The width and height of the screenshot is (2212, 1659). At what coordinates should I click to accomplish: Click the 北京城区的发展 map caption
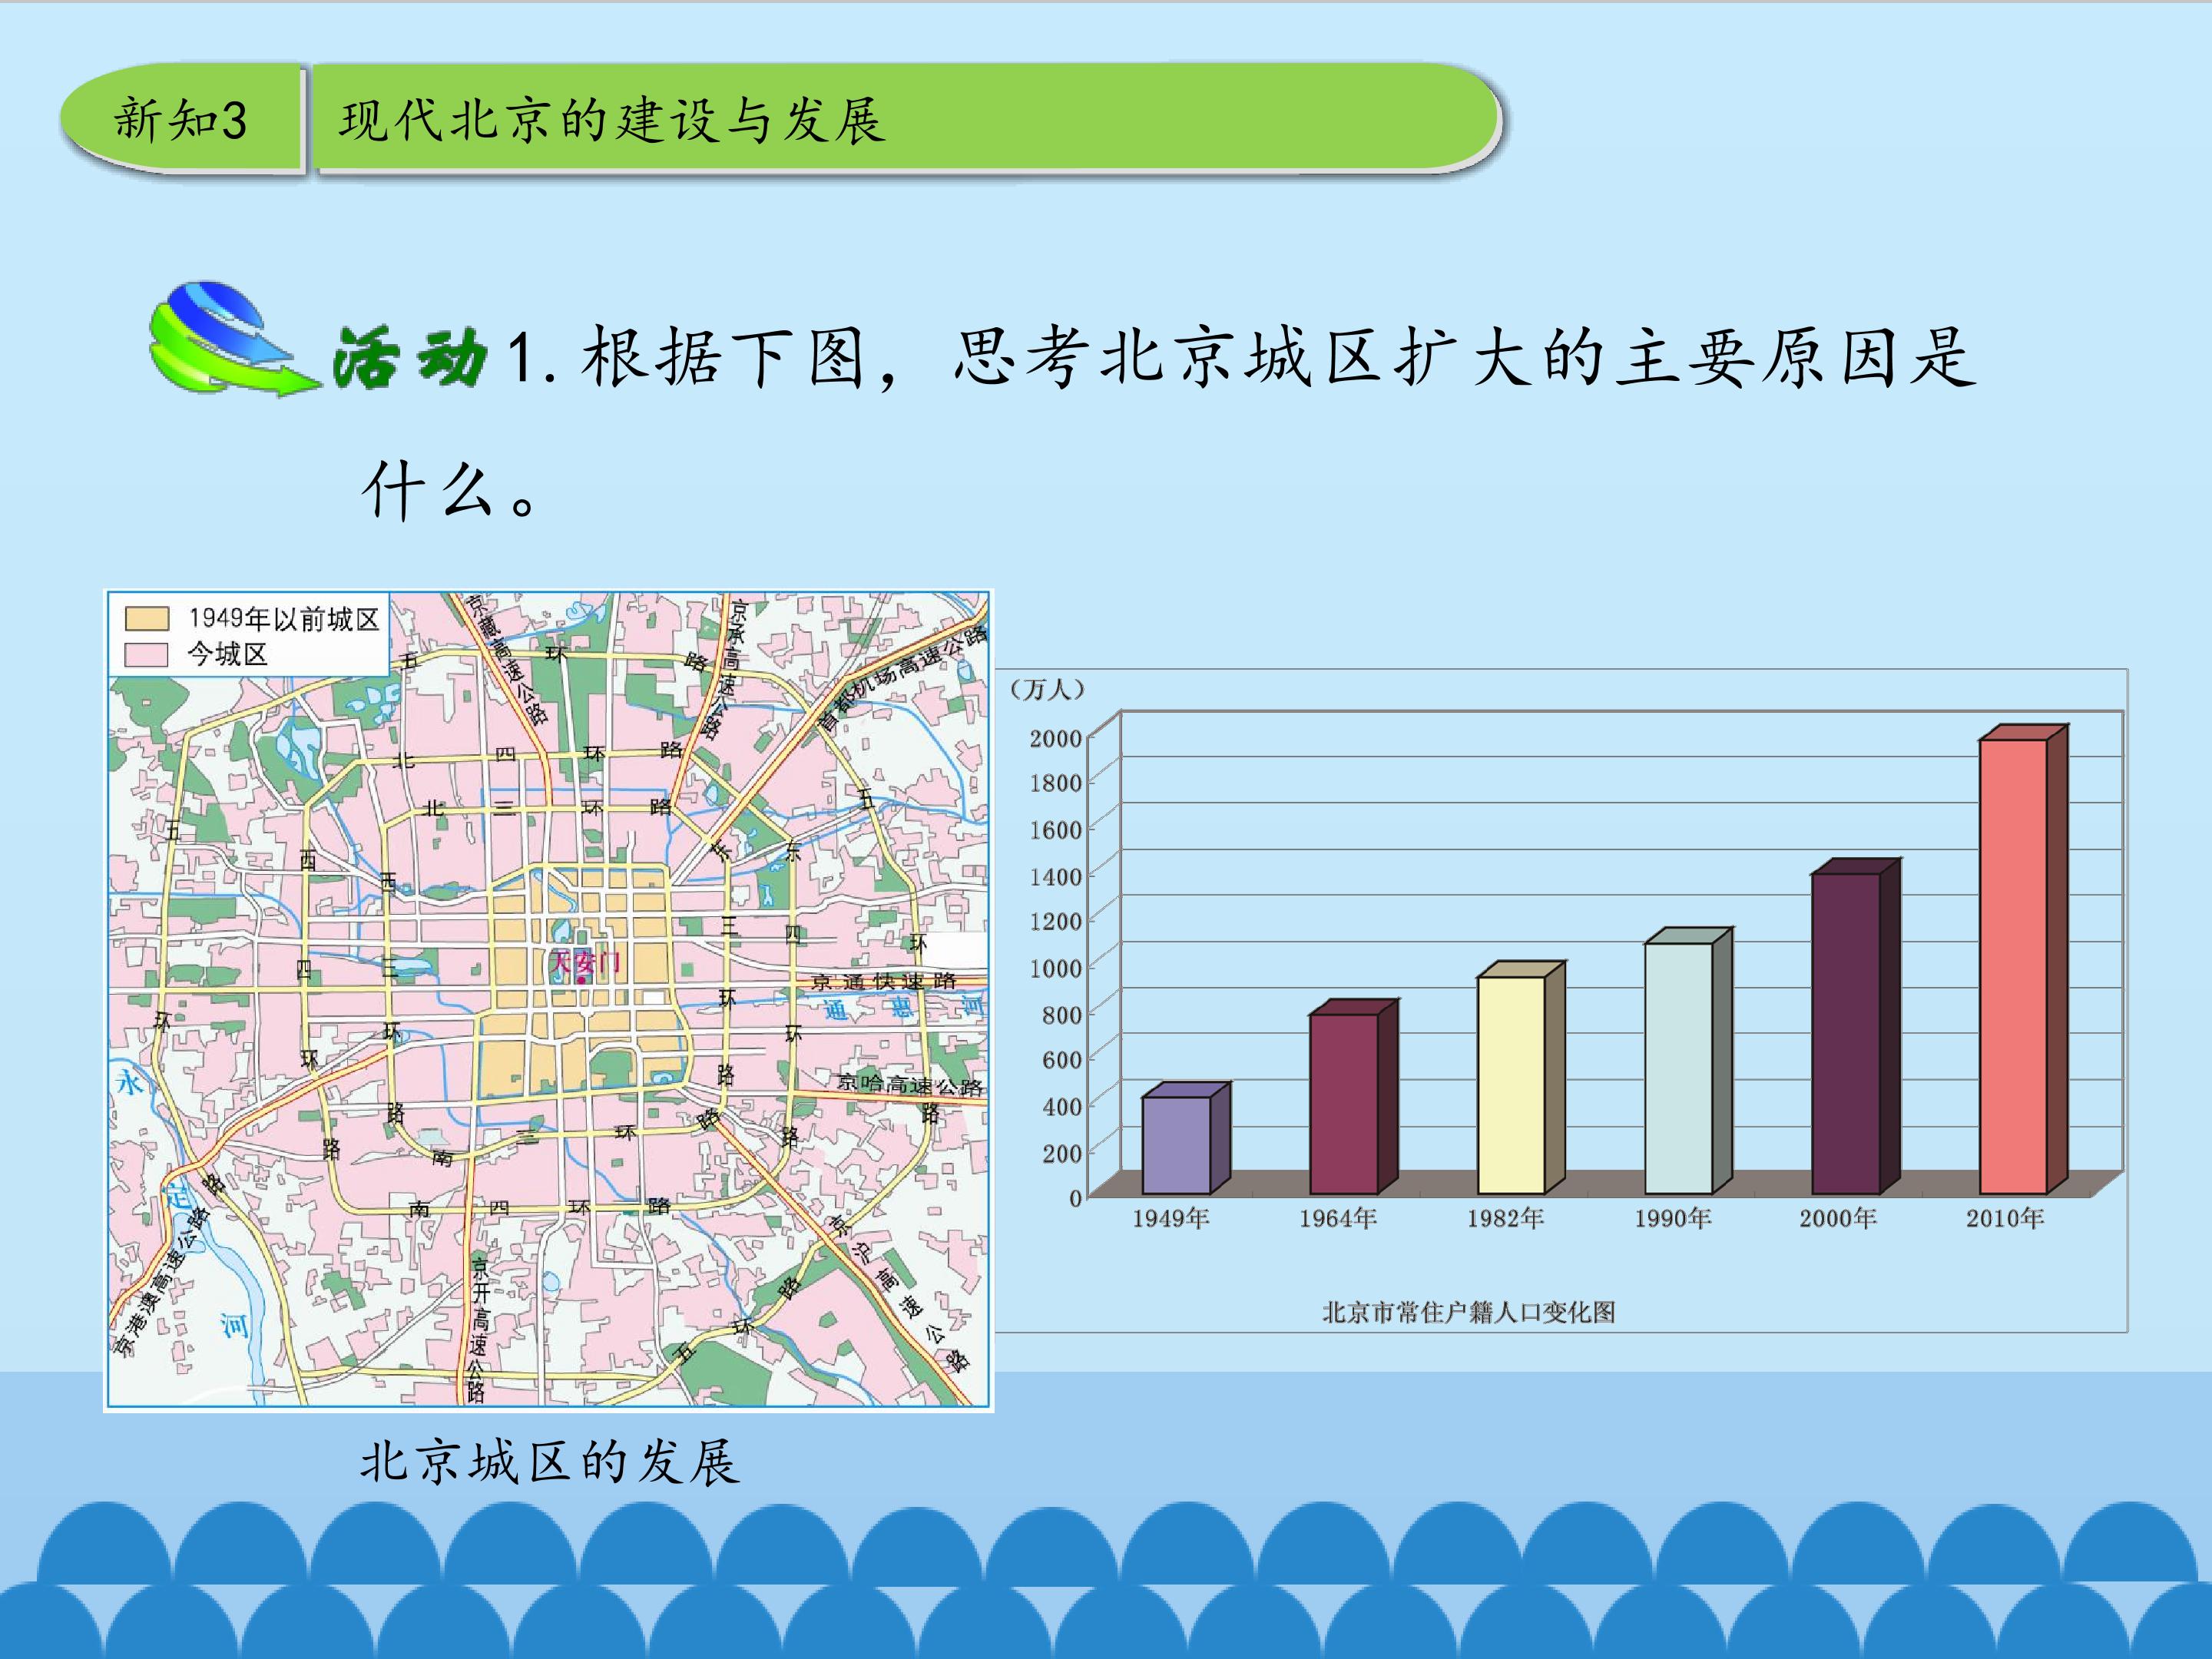click(549, 1462)
